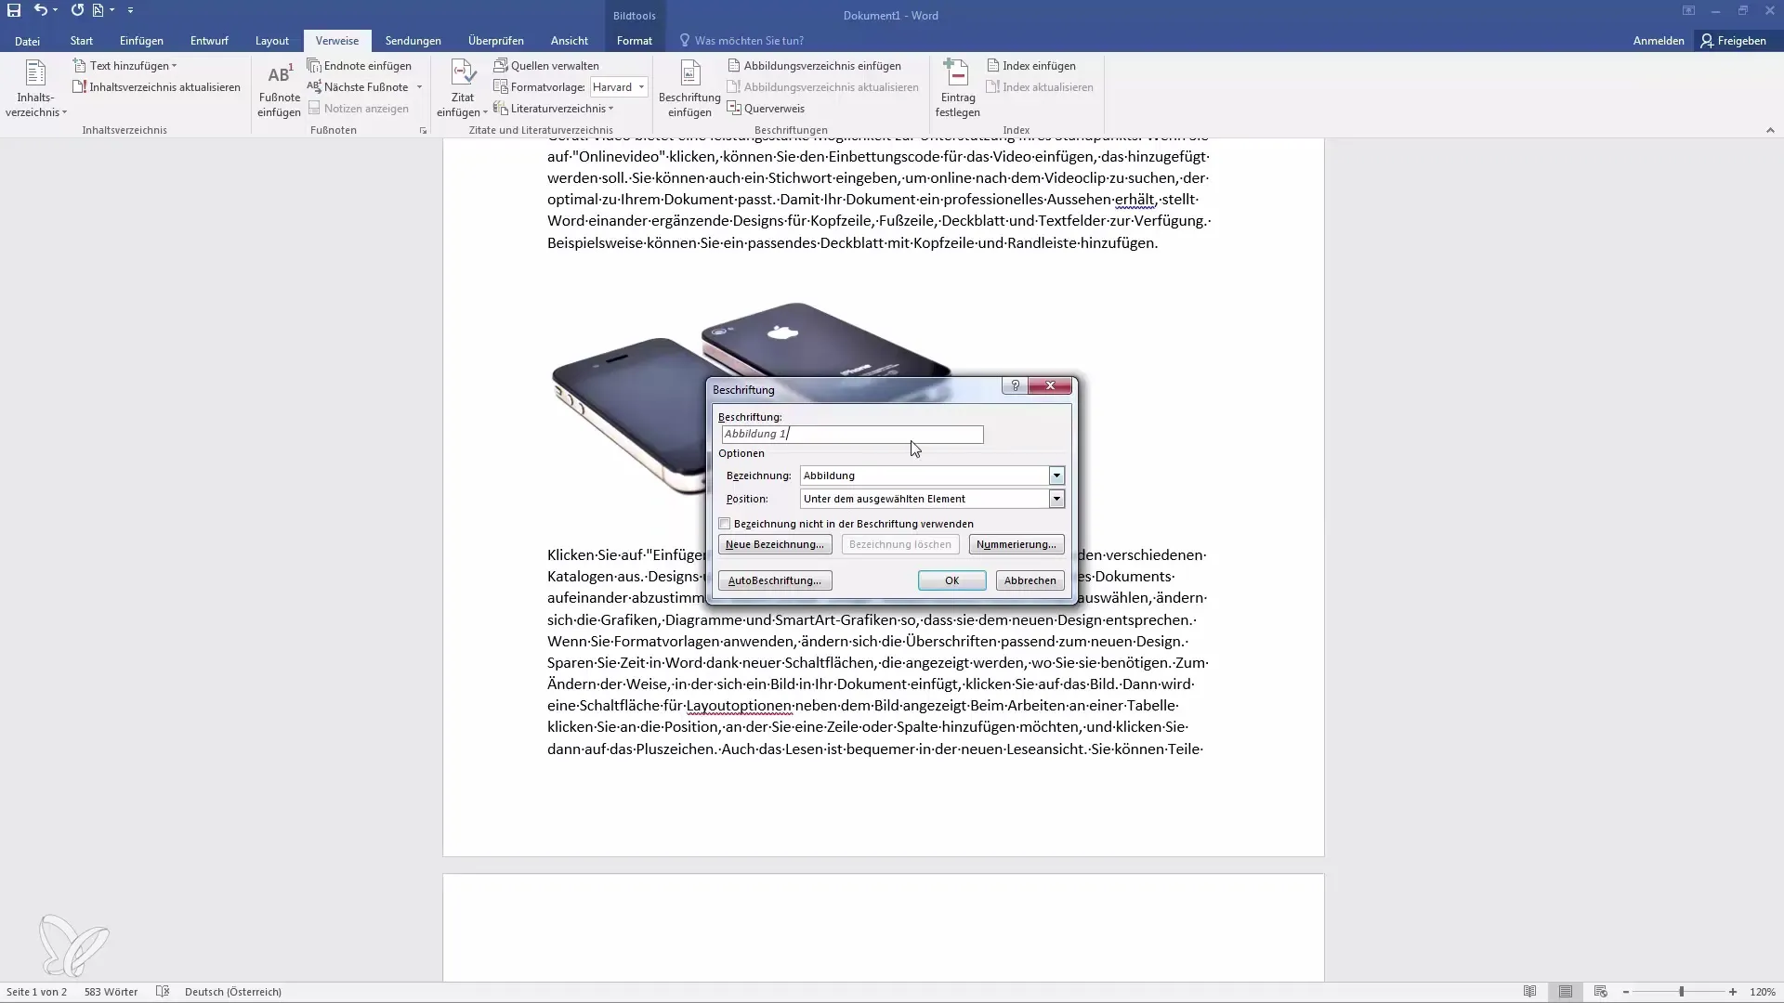1784x1003 pixels.
Task: Switch to Entwurf tab
Action: [x=209, y=41]
